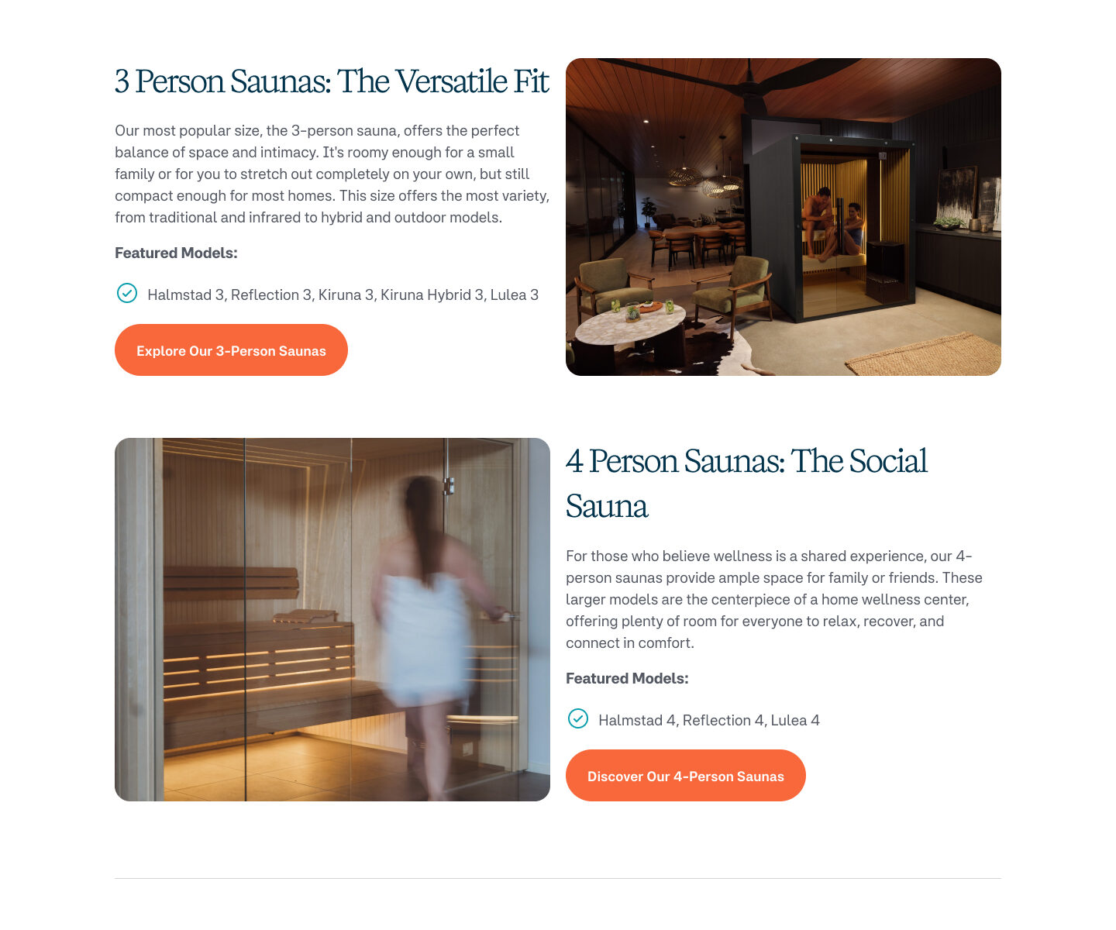This screenshot has width=1116, height=930.
Task: Click the oval marble coffee table in photo
Action: (629, 324)
